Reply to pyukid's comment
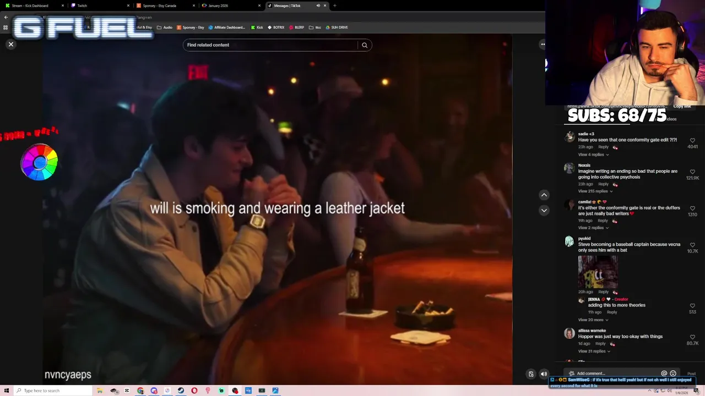Image resolution: width=705 pixels, height=396 pixels. click(x=604, y=291)
